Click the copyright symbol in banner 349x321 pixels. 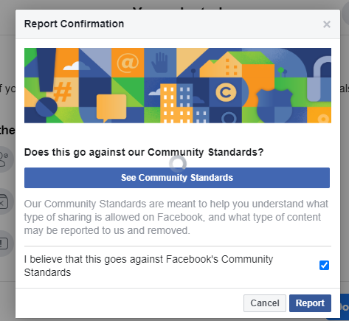(x=226, y=92)
